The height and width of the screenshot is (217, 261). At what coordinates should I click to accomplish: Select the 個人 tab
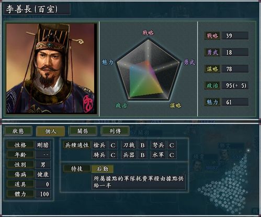point(51,131)
